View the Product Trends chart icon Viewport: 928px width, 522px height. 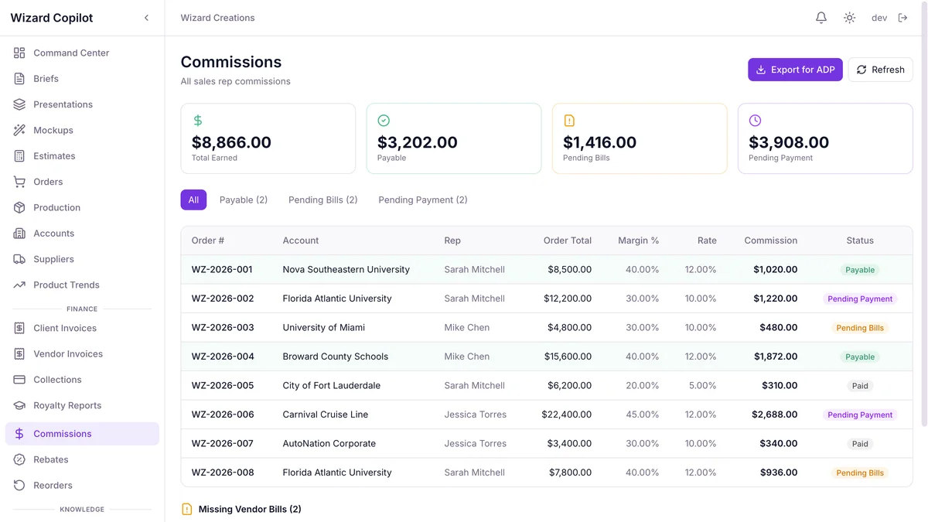(19, 285)
